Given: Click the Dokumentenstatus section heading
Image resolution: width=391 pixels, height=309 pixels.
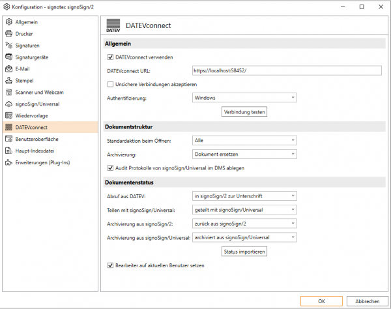Looking at the screenshot, I should click(129, 183).
